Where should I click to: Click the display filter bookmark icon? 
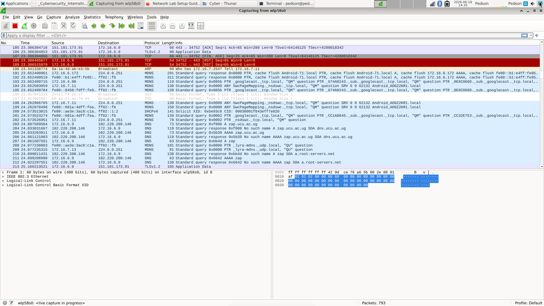click(x=4, y=35)
